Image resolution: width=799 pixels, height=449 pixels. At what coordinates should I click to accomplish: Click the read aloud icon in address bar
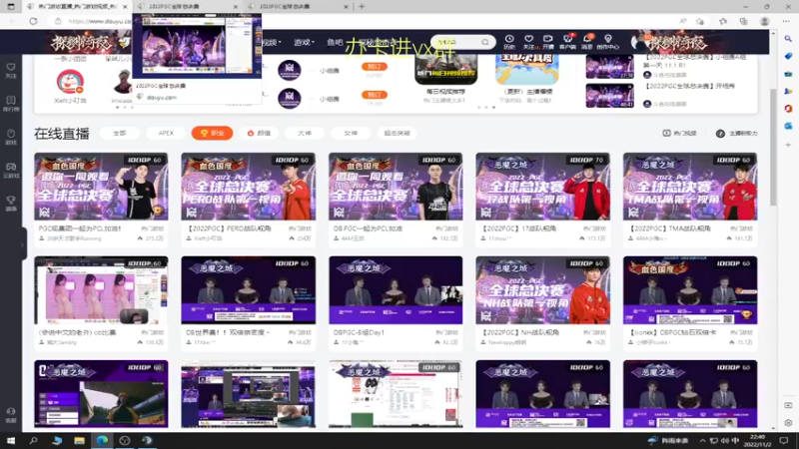tap(683, 21)
